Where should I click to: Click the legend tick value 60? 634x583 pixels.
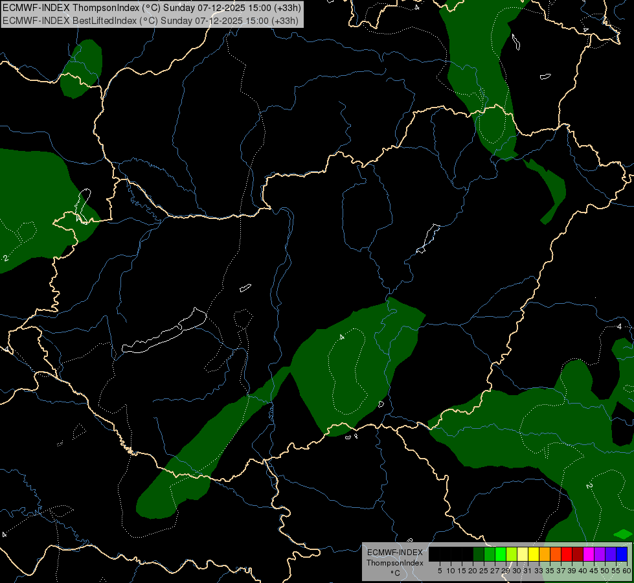coord(627,571)
